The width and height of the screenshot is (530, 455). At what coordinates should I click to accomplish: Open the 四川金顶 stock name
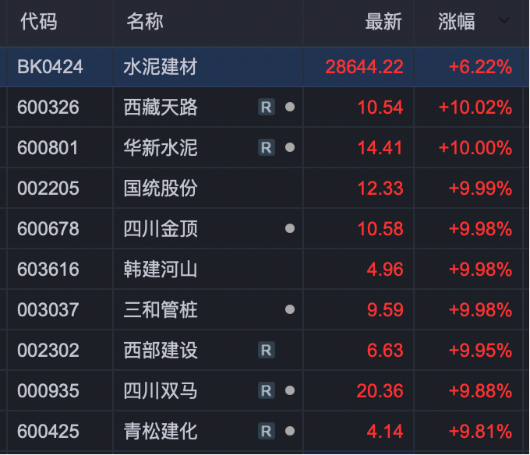[x=161, y=229]
